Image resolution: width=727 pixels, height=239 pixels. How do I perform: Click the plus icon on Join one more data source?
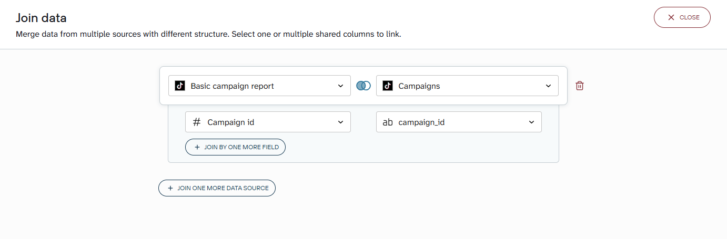pos(170,188)
